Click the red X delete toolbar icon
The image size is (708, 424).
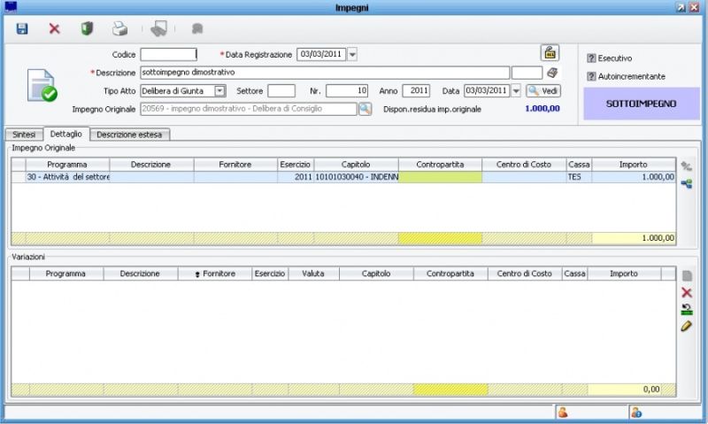pyautogui.click(x=54, y=29)
